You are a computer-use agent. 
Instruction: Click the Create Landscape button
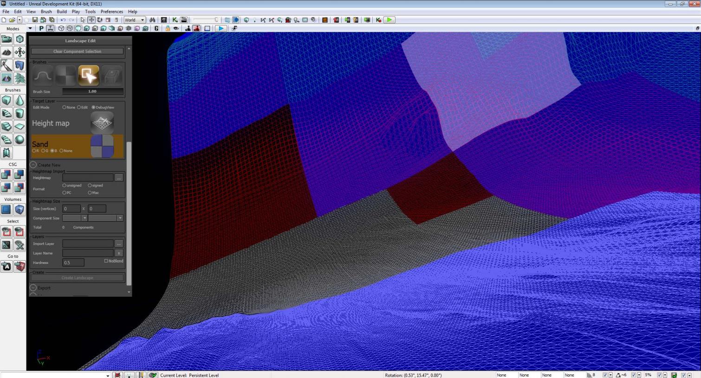[77, 277]
